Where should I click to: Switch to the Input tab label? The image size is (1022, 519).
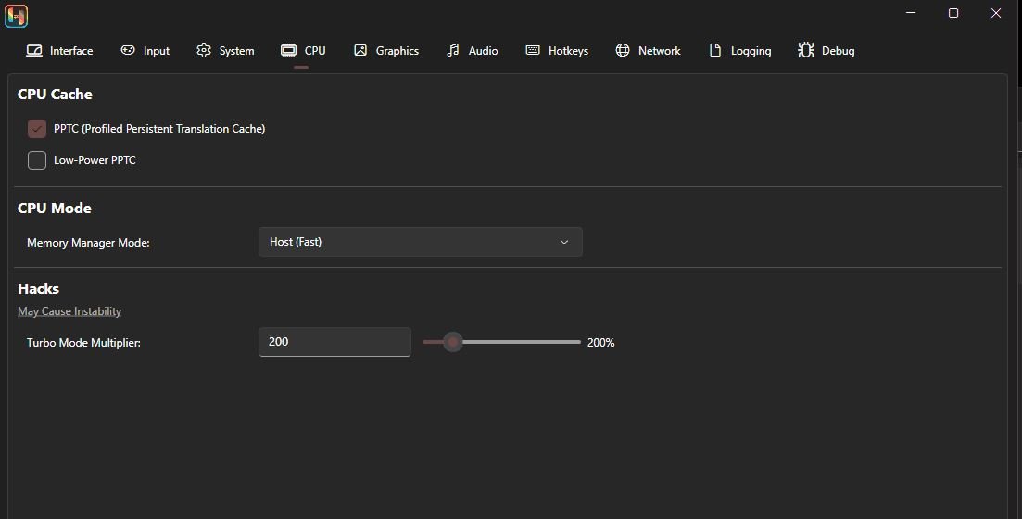(157, 51)
